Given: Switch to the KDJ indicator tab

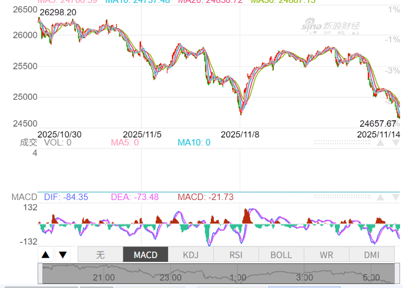Looking at the screenshot, I should (x=191, y=255).
